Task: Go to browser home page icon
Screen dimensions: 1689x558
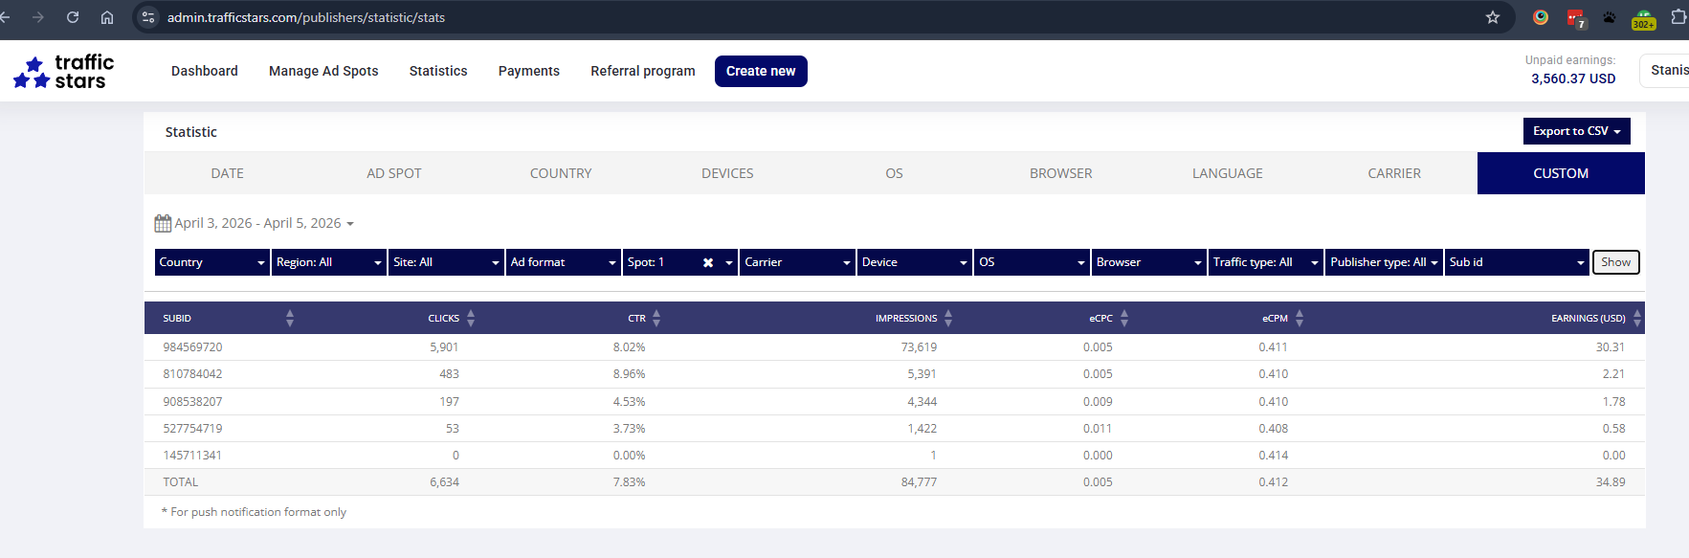Action: pos(107,17)
